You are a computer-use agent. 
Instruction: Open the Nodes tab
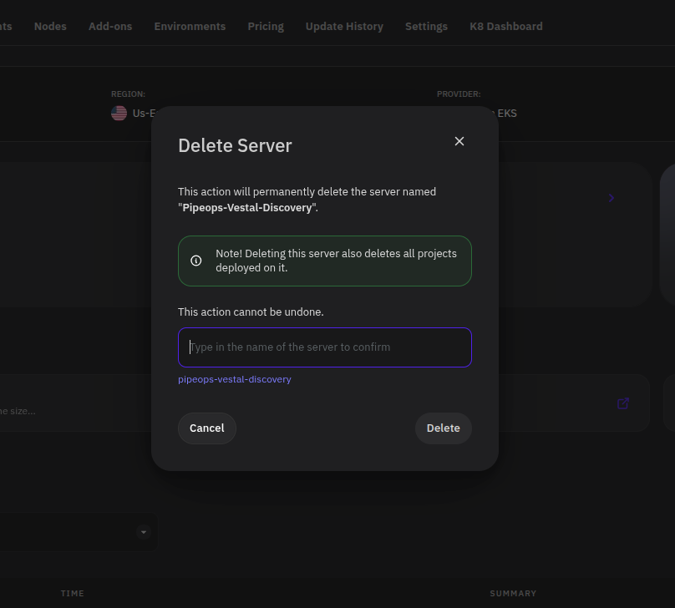pos(50,26)
